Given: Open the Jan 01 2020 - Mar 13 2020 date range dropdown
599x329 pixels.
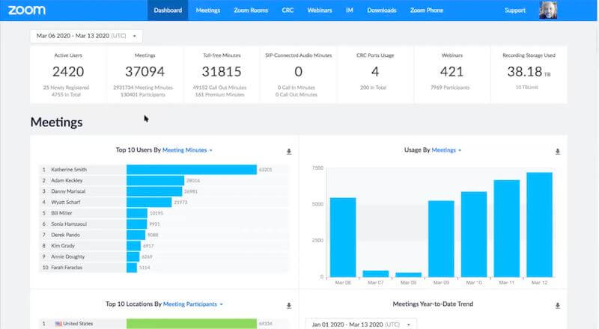Looking at the screenshot, I should pos(361,325).
